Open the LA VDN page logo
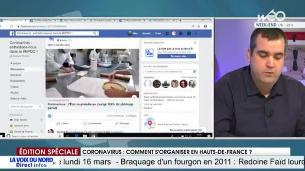 [149, 53]
